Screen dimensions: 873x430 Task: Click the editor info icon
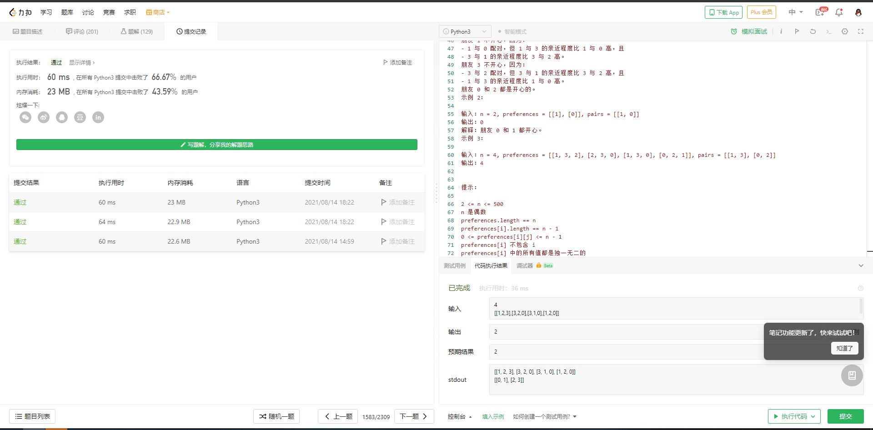(781, 31)
